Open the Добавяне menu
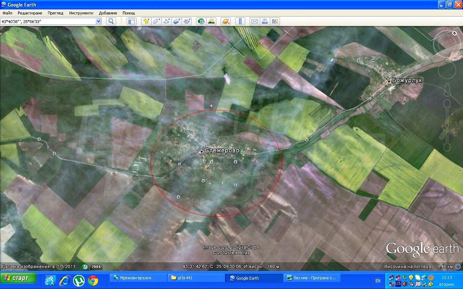The height and width of the screenshot is (289, 463). 108,13
